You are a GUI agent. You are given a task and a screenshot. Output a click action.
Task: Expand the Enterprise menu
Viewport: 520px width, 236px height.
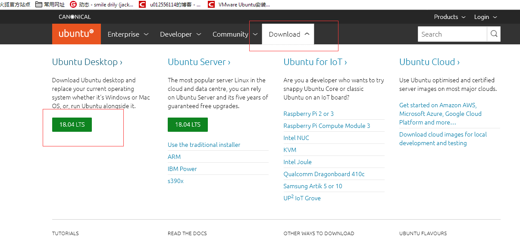(128, 34)
